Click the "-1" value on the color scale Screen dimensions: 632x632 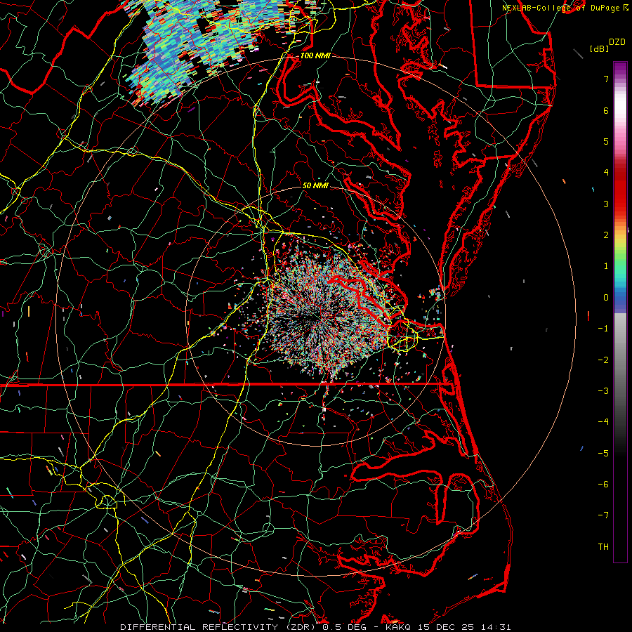603,329
